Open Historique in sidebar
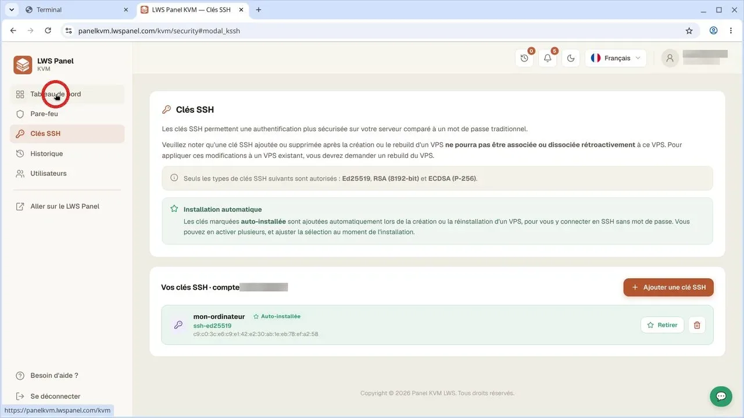Image resolution: width=744 pixels, height=418 pixels. [67, 154]
